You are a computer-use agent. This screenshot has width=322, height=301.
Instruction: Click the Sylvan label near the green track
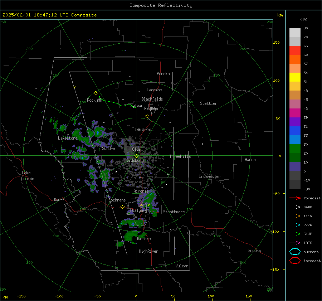point(137,106)
